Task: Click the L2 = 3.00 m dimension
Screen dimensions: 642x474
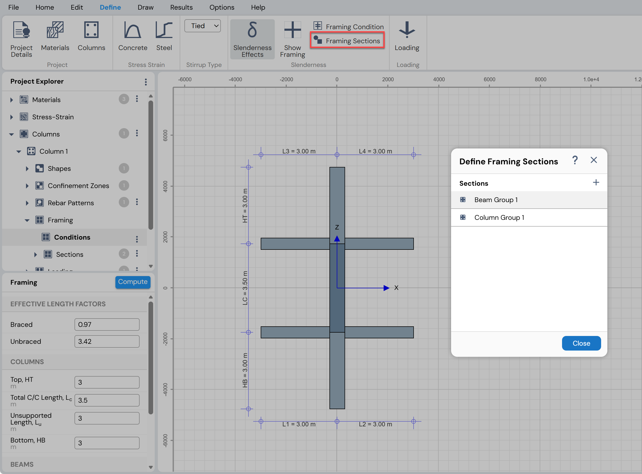Action: point(375,424)
